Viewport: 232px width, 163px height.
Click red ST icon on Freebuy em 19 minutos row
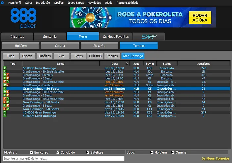[x=8, y=85]
